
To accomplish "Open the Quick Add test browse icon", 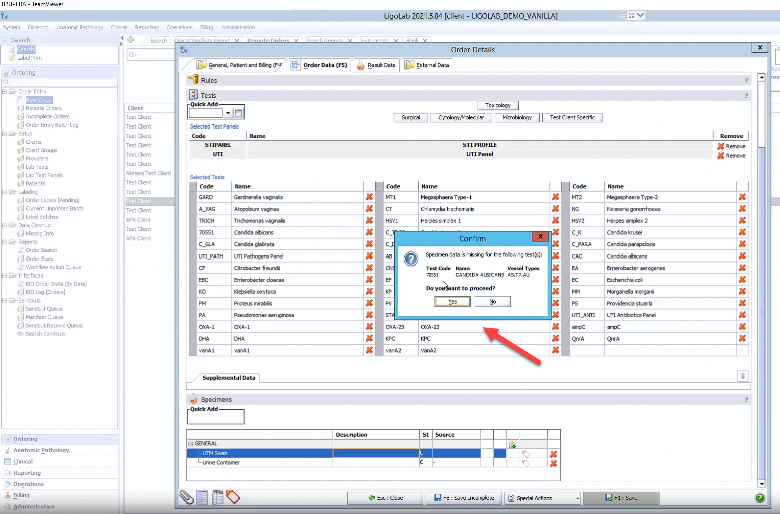I will coord(239,113).
